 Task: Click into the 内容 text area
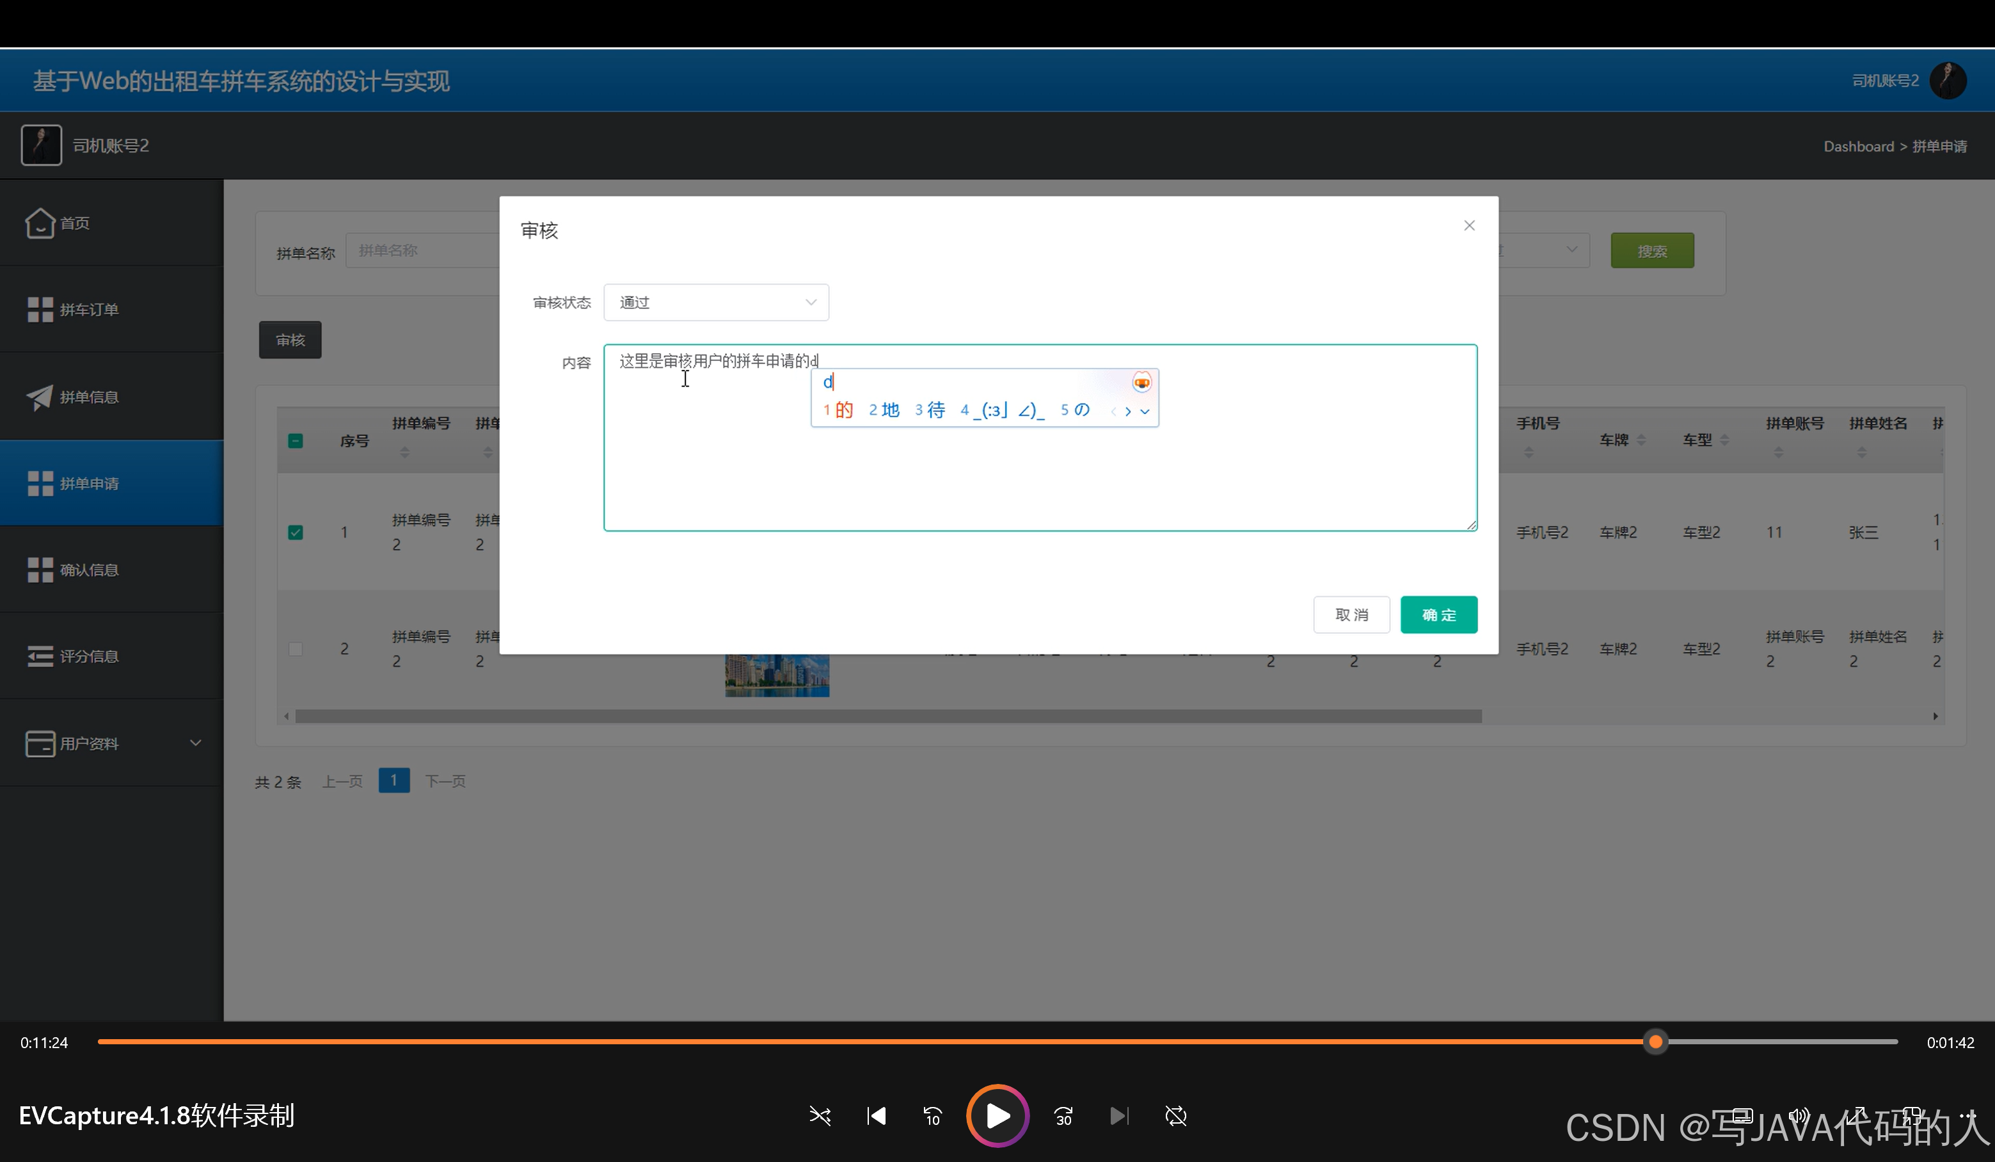(1040, 438)
